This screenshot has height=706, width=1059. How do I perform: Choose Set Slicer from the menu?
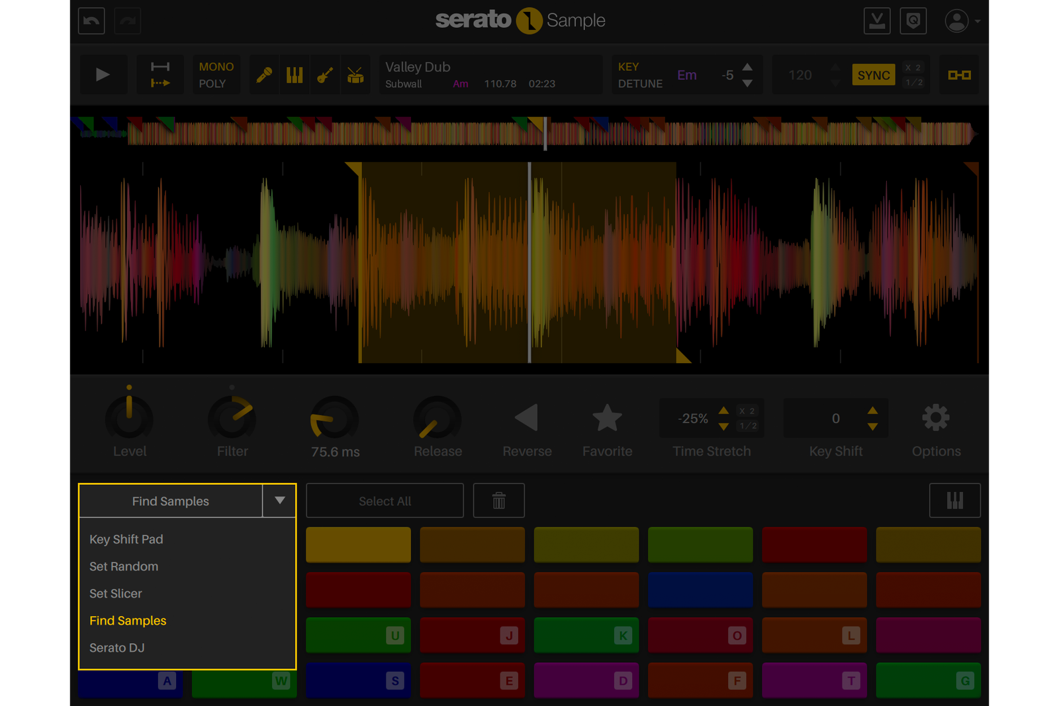click(x=116, y=593)
